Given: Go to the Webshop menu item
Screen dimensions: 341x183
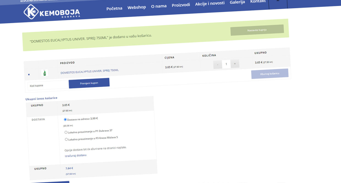Looking at the screenshot, I should tap(136, 7).
